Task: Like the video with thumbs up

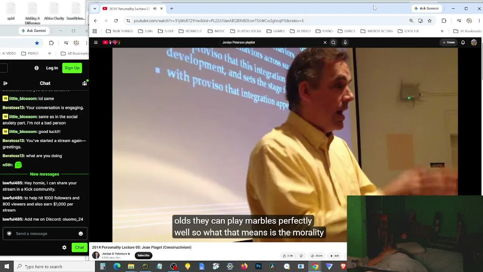Action: (x=288, y=256)
